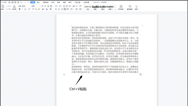The height and width of the screenshot is (106, 188).
Task: Click the Redo arrow icon
Action: pyautogui.click(x=25, y=2)
